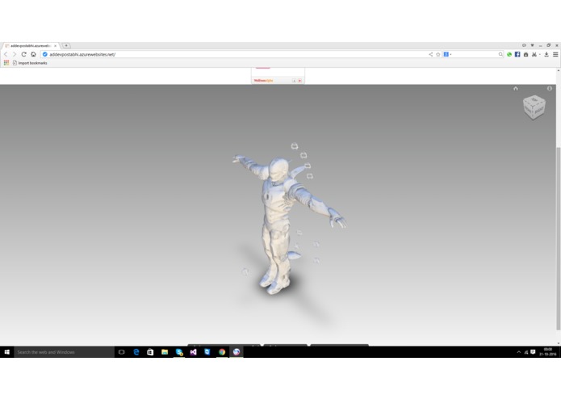The height and width of the screenshot is (399, 561).
Task: Open the Facebook extension
Action: point(517,54)
